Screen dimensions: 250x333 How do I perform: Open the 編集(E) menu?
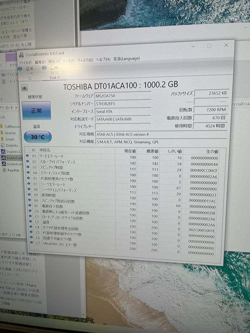40,62
